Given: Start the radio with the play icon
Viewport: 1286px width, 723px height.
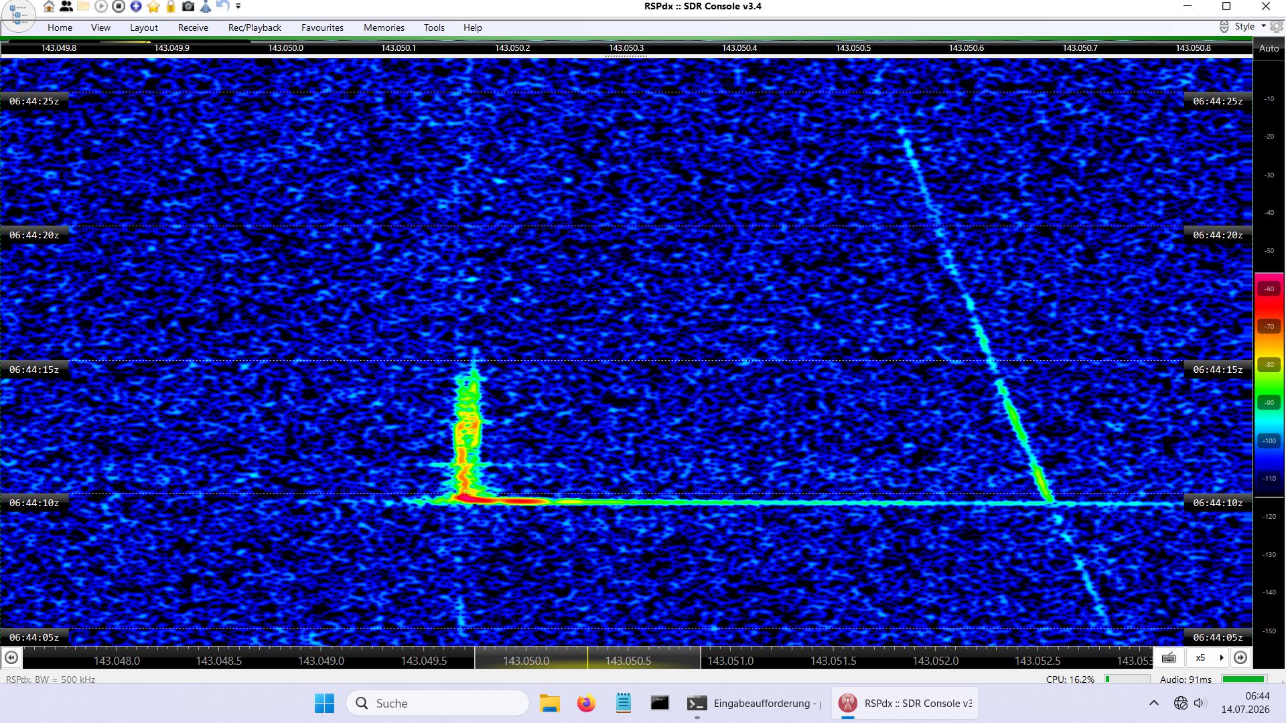Looking at the screenshot, I should 101,7.
